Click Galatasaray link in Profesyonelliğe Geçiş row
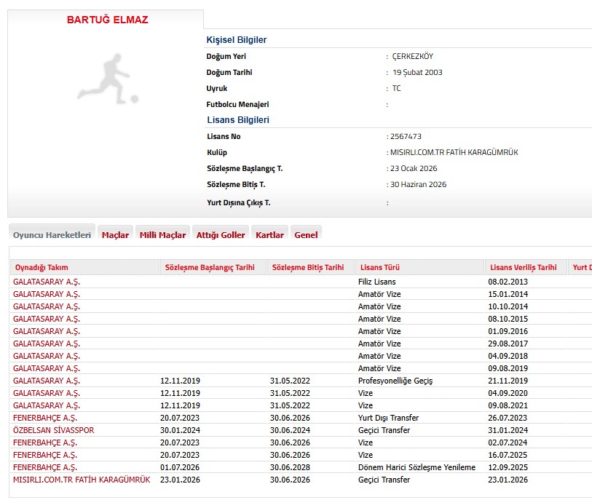This screenshot has width=592, height=500. [x=47, y=381]
